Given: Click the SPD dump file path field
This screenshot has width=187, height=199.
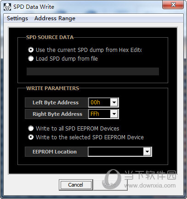Looking at the screenshot, I should pyautogui.click(x=93, y=72).
